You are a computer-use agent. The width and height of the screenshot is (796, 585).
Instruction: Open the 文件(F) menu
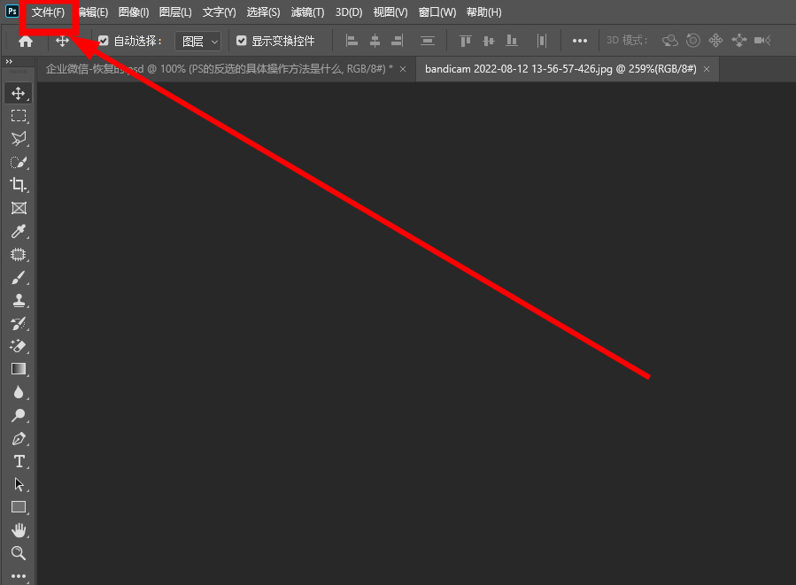(x=48, y=12)
